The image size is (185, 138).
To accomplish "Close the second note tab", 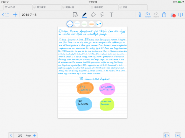I will point(34,7).
